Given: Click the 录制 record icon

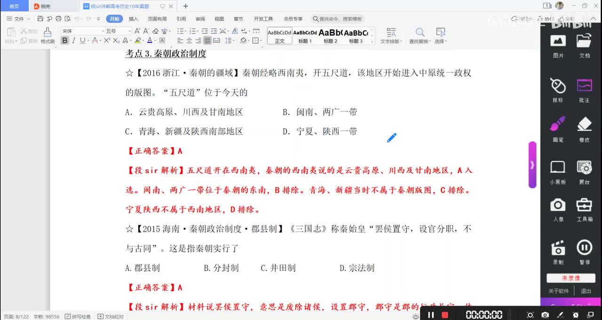Looking at the screenshot, I should 558,252.
